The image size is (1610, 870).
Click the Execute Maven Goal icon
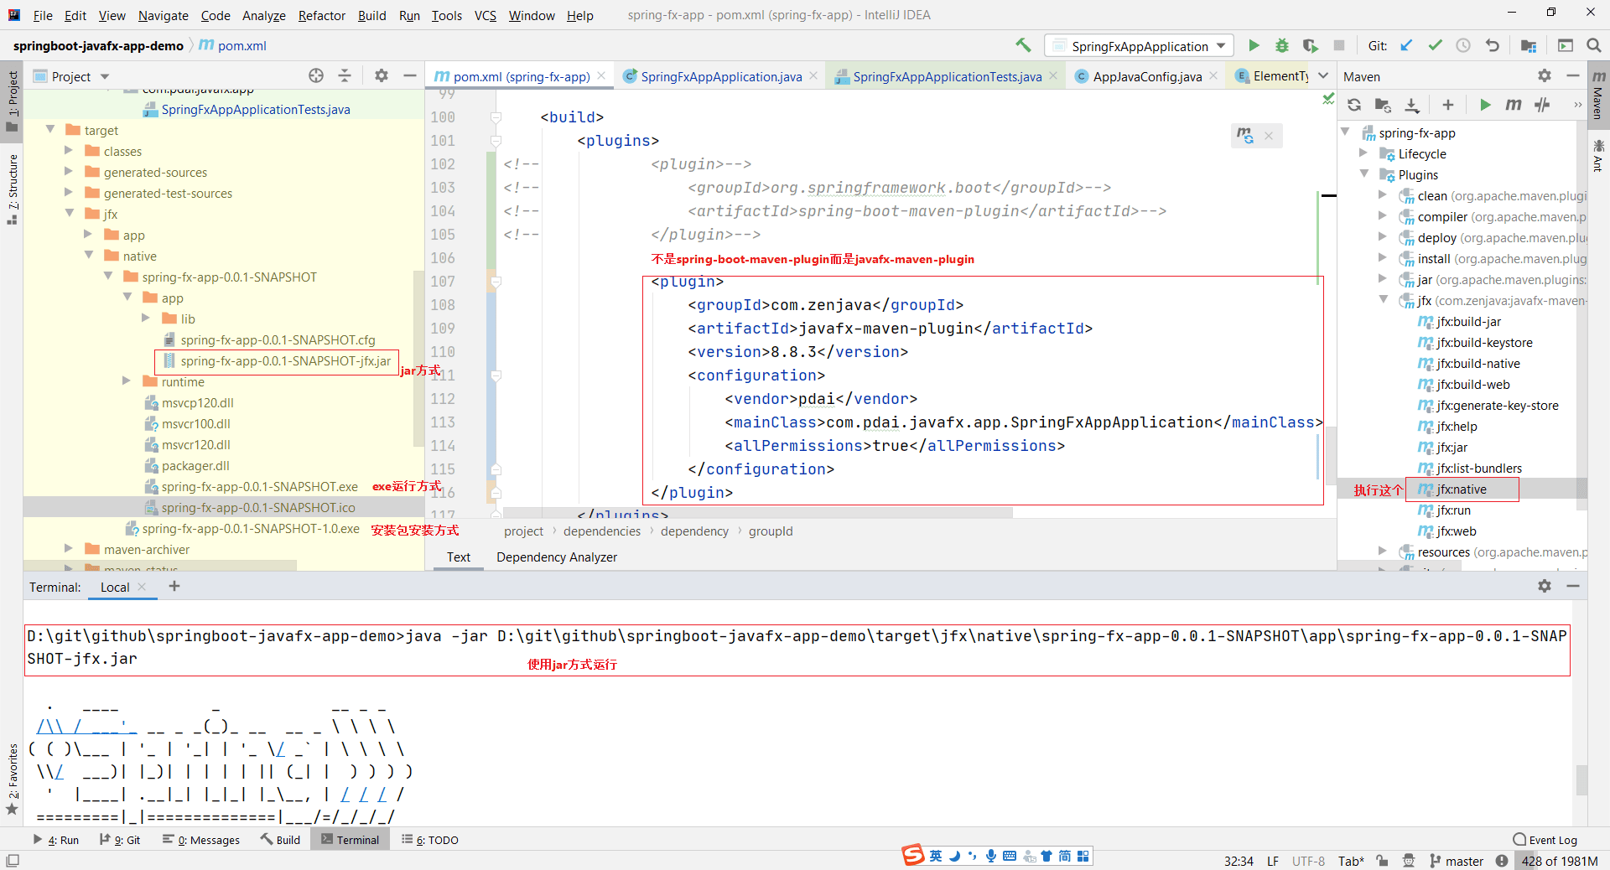click(x=1514, y=105)
